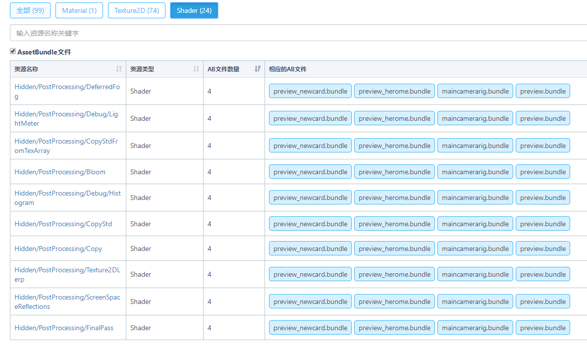Click the 相应的AB文件 column header
Screen dimensions: 587x348
tap(426, 69)
